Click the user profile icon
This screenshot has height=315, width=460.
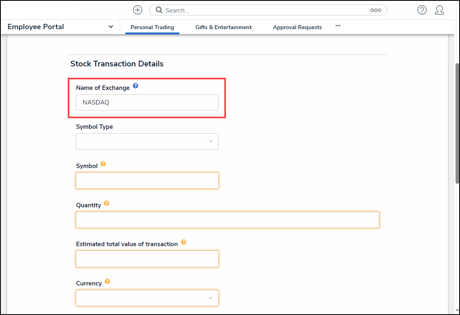point(440,10)
